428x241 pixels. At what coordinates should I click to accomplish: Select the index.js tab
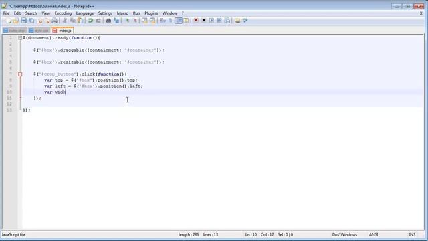(62, 31)
